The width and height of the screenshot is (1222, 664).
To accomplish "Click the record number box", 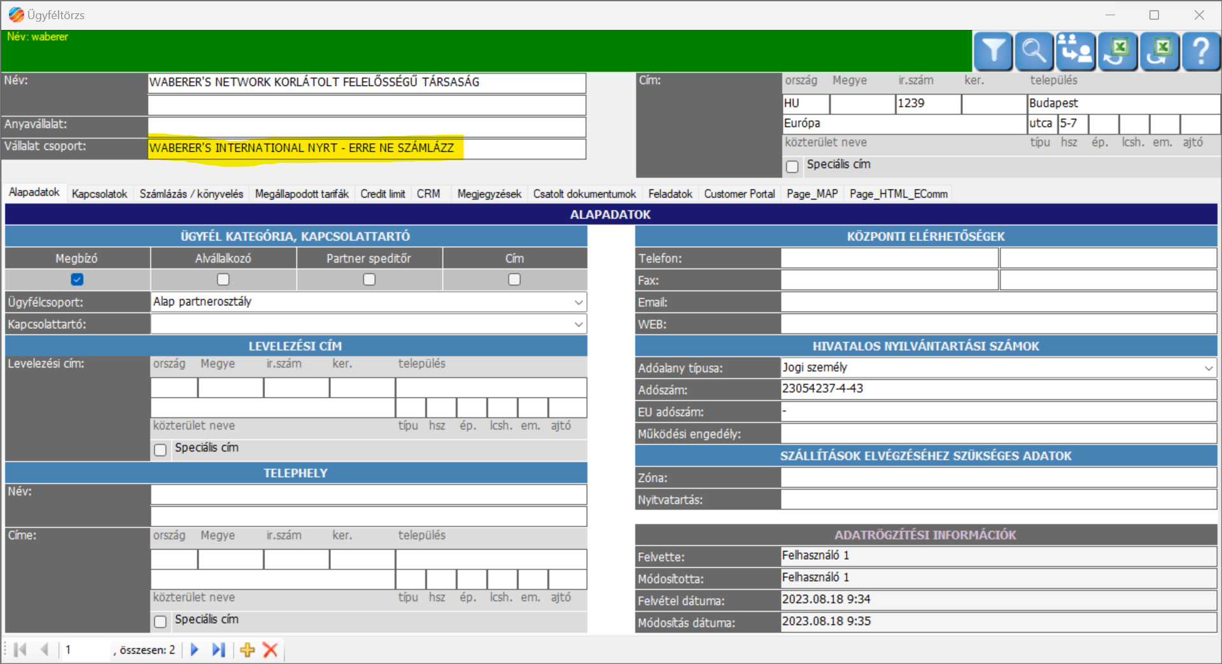I will pos(86,649).
